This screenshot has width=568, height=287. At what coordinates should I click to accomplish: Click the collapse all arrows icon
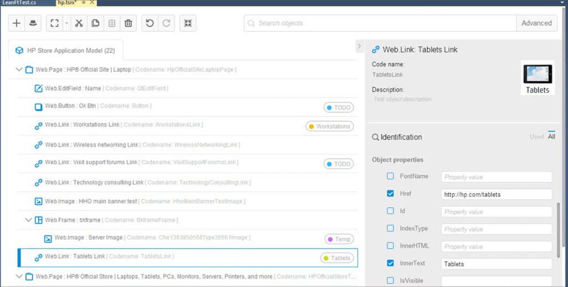[187, 23]
